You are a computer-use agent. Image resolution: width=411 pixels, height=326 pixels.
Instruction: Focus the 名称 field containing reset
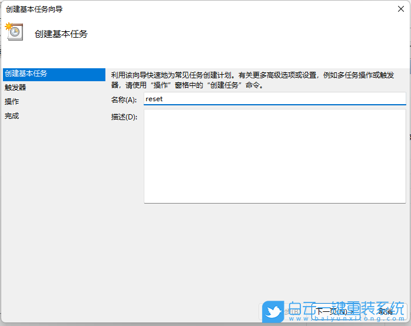click(275, 99)
